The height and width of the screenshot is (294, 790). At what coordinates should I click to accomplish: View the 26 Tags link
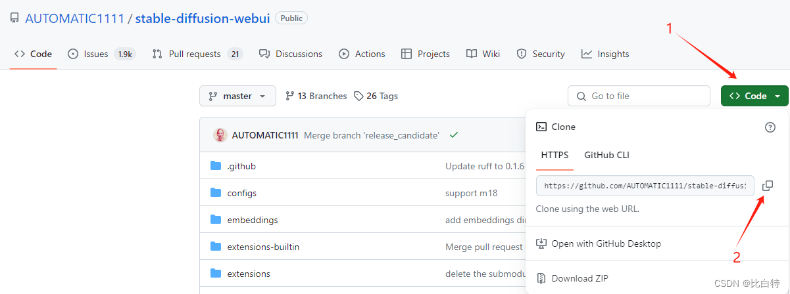[376, 96]
